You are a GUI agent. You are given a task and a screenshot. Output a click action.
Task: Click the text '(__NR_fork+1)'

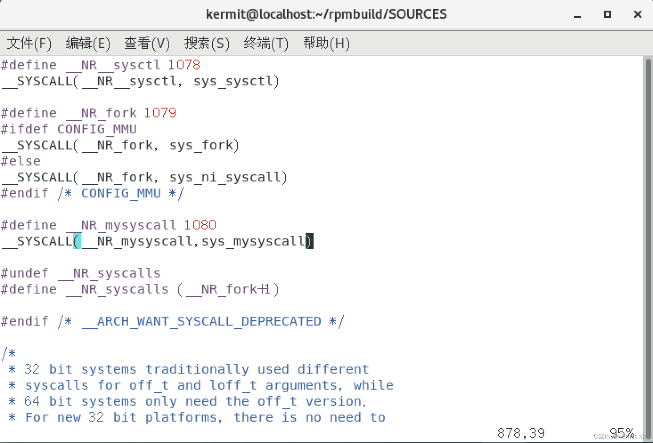[x=229, y=289]
